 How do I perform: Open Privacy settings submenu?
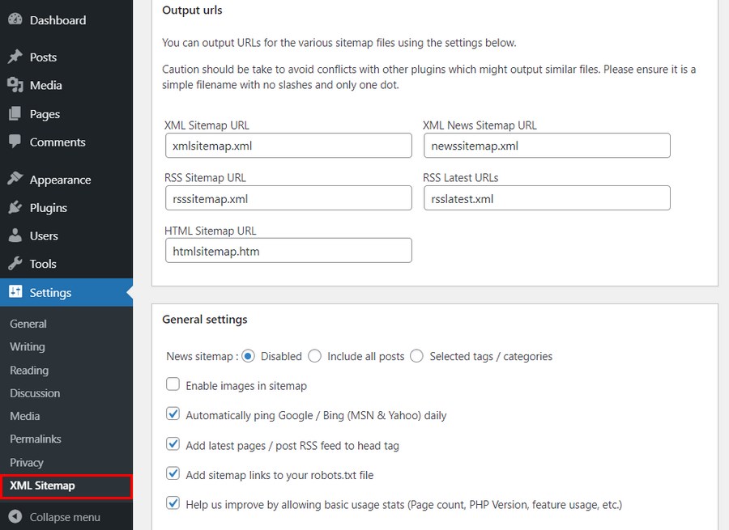(27, 463)
